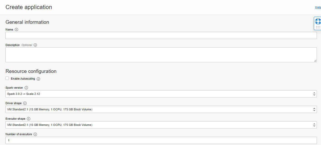Click the info icon next to Name
The height and width of the screenshot is (145, 321).
[x=17, y=29]
